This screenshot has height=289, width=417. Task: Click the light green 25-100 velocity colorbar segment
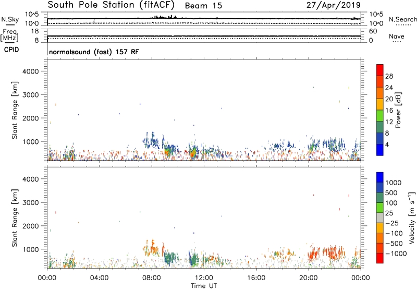[380, 208]
